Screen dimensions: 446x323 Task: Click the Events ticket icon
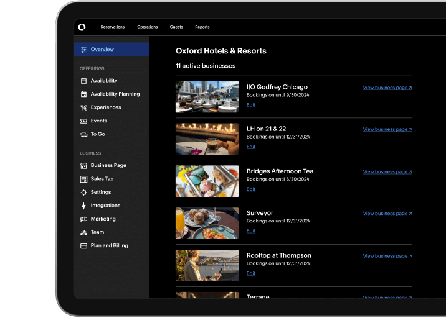coord(83,121)
